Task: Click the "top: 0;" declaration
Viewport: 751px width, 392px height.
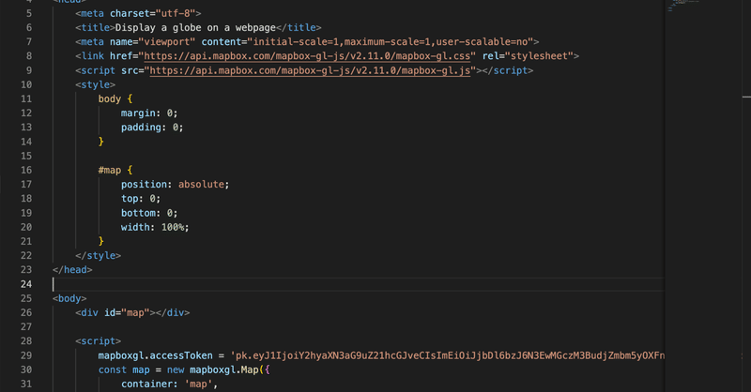Action: pyautogui.click(x=141, y=199)
